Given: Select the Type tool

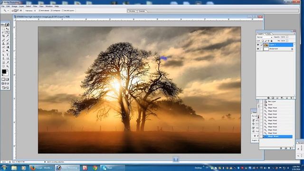Looking at the screenshot, I should pos(8,55).
